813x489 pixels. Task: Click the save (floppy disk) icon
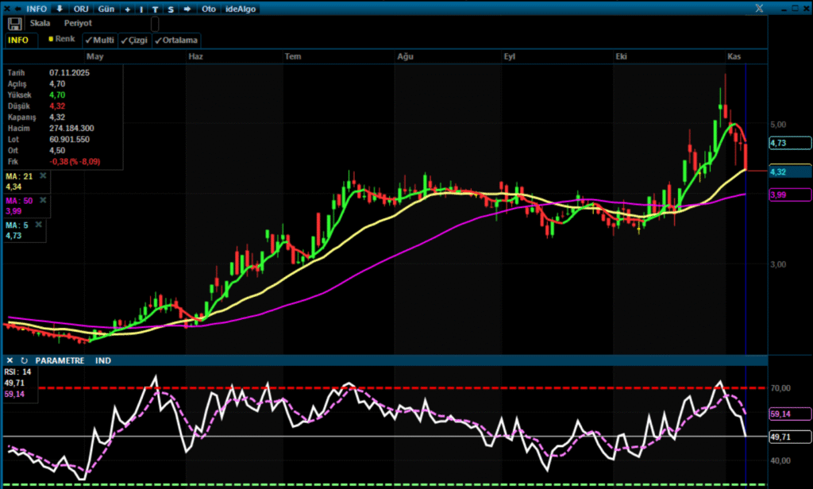[x=14, y=25]
